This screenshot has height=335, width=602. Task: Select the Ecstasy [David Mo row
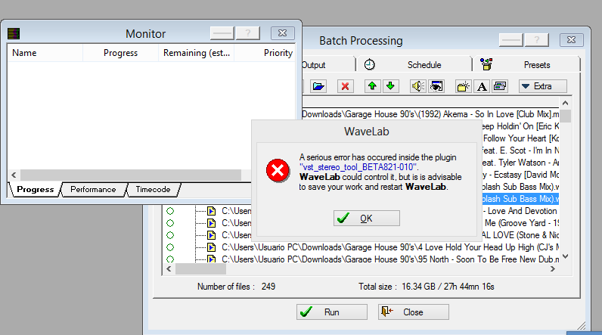520,175
